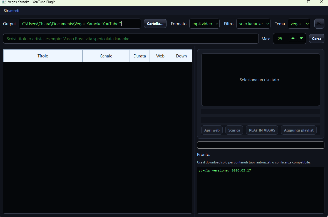
Task: Minimize the Vegas Karaoke window
Action: [296, 2]
